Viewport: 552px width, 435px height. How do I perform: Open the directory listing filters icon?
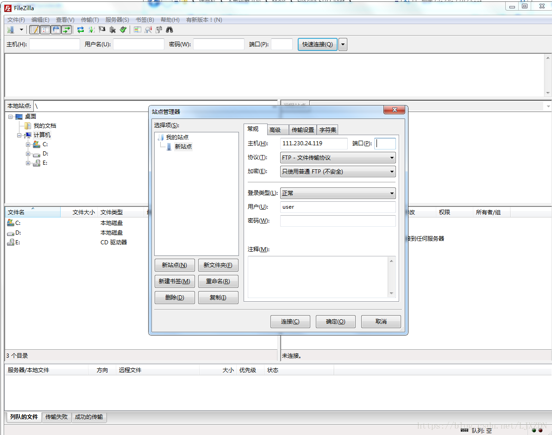tap(138, 30)
